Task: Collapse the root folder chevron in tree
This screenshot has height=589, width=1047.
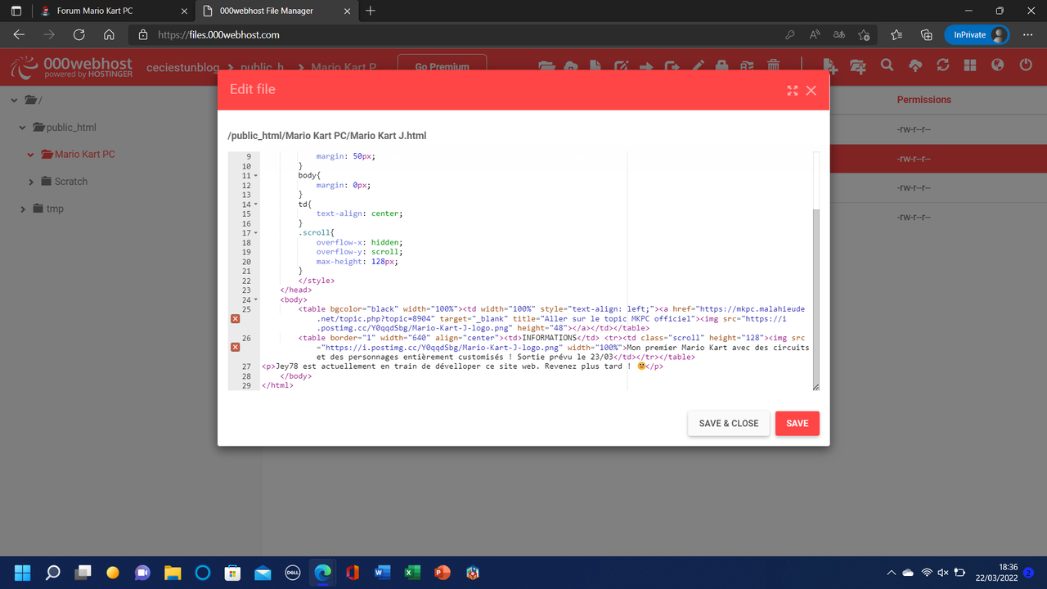Action: tap(14, 100)
